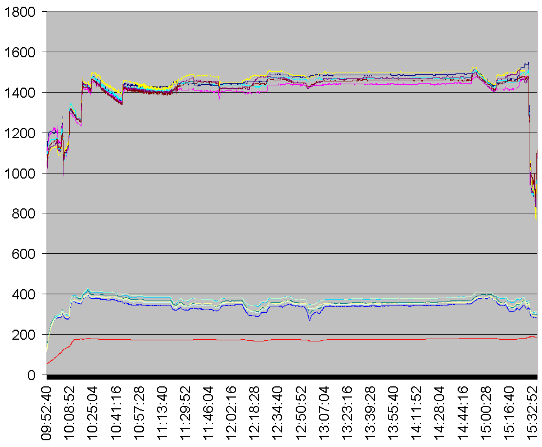Screen dimensions: 542x447
Task: Select the 10:08:52 time label
Action: point(70,413)
